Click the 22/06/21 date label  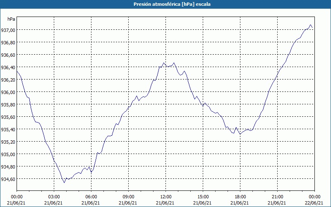(x=314, y=203)
